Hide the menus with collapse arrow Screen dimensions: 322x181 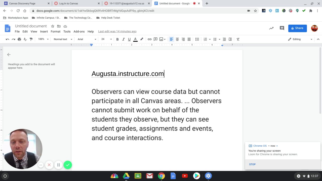pyautogui.click(x=318, y=39)
